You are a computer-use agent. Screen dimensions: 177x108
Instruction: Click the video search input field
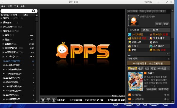click(16, 11)
